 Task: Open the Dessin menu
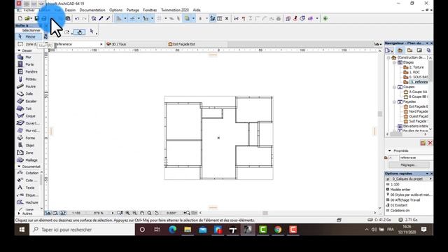[70, 10]
